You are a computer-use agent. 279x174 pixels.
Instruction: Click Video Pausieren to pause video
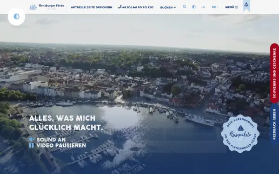[57, 145]
